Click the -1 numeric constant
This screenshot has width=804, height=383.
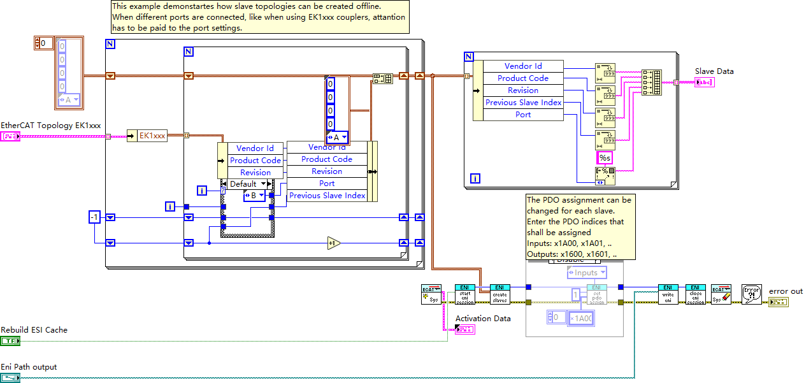[94, 218]
